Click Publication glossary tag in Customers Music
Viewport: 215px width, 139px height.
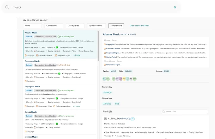click(x=30, y=81)
